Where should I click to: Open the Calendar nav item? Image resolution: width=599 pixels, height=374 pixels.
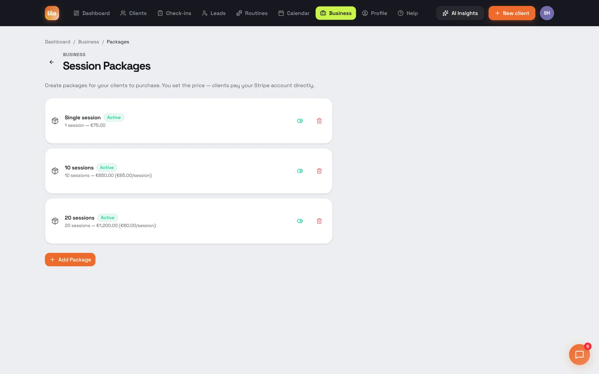[x=294, y=13]
